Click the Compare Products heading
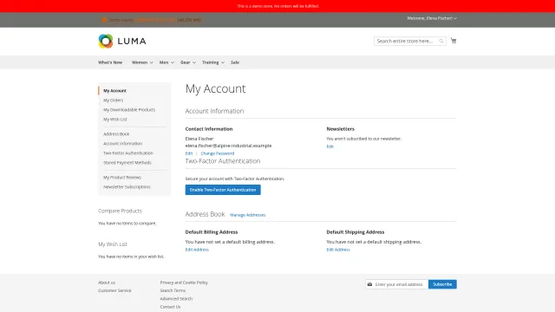This screenshot has width=555, height=312. pos(120,211)
